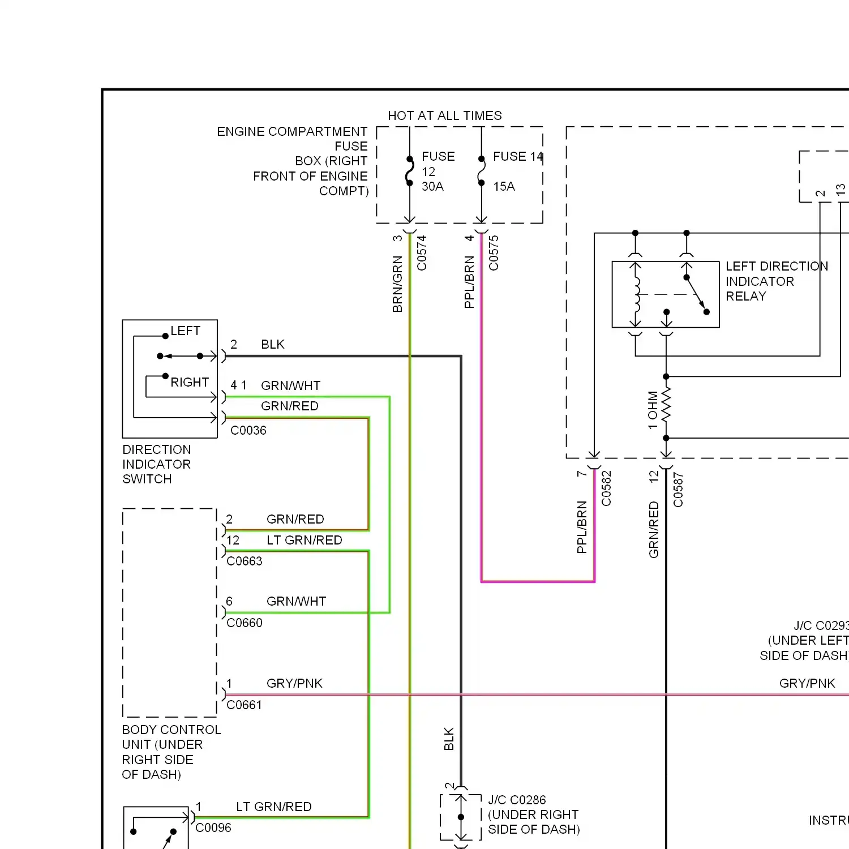This screenshot has height=849, width=849.
Task: Click GRN/RED label above C0036
Action: coord(289,406)
